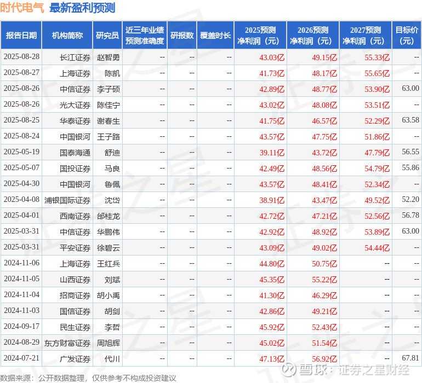
Task: Click analyst name 王子路
Action: (108, 137)
